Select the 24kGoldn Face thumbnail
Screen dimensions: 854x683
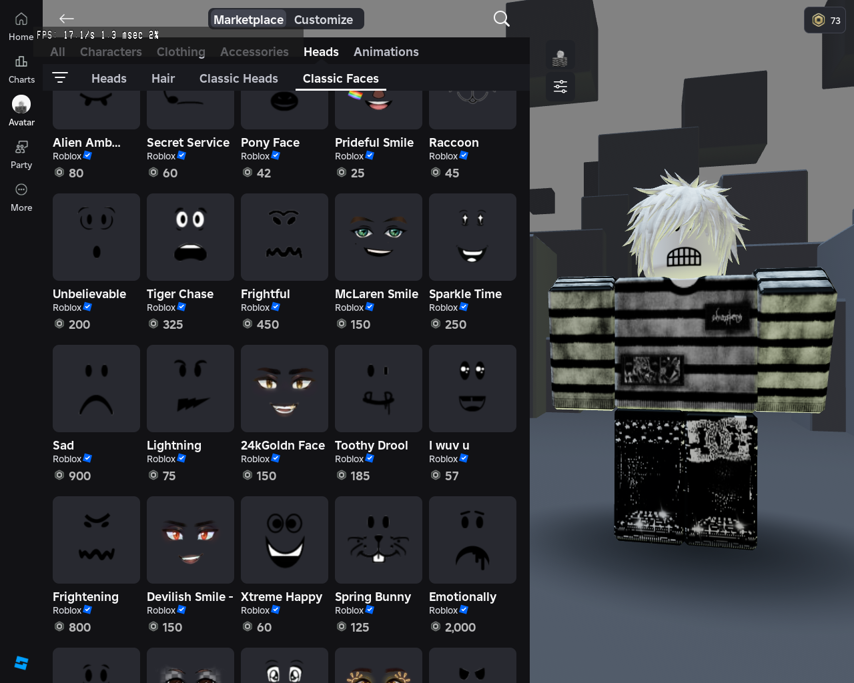284,388
